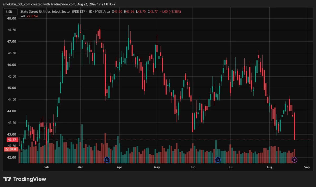Click the May date axis label

point(157,167)
